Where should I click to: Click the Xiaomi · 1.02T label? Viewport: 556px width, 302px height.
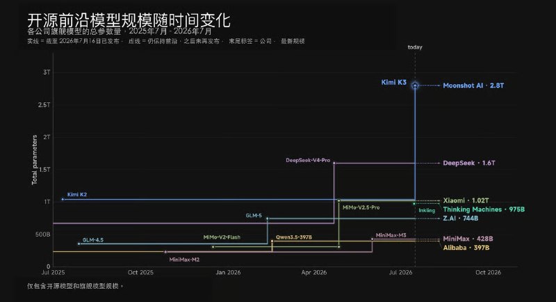466,200
